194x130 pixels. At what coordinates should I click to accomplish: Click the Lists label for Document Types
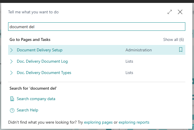(x=129, y=73)
